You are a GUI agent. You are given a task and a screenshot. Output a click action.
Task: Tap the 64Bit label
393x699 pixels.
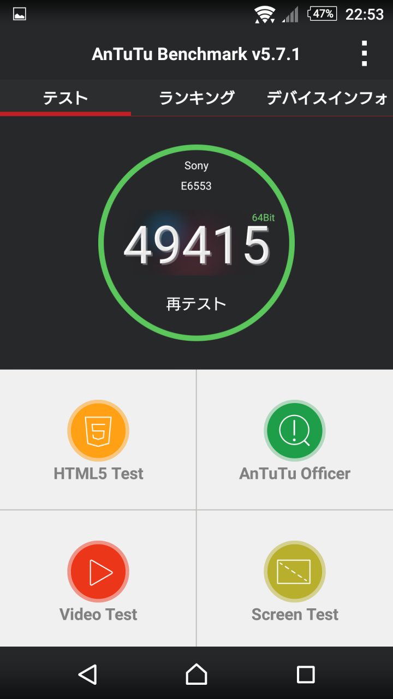(263, 218)
